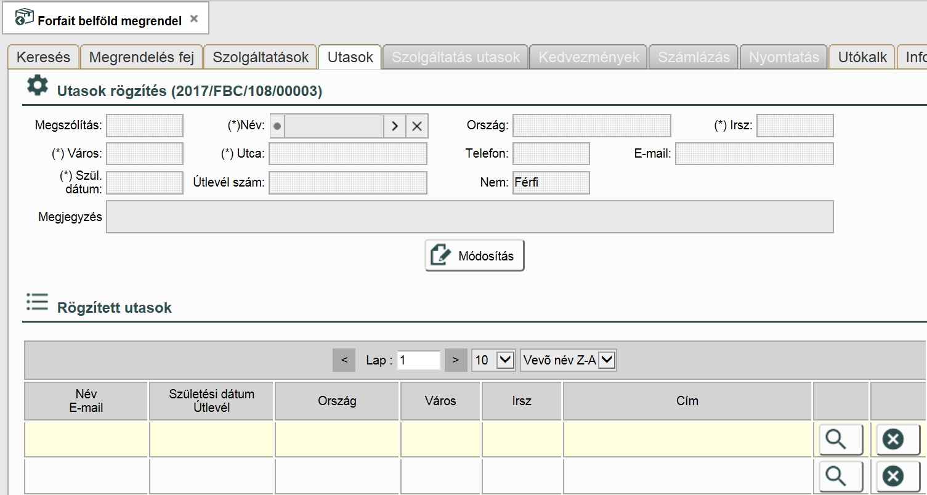
Task: Switch to the Keresés tab
Action: click(x=43, y=57)
